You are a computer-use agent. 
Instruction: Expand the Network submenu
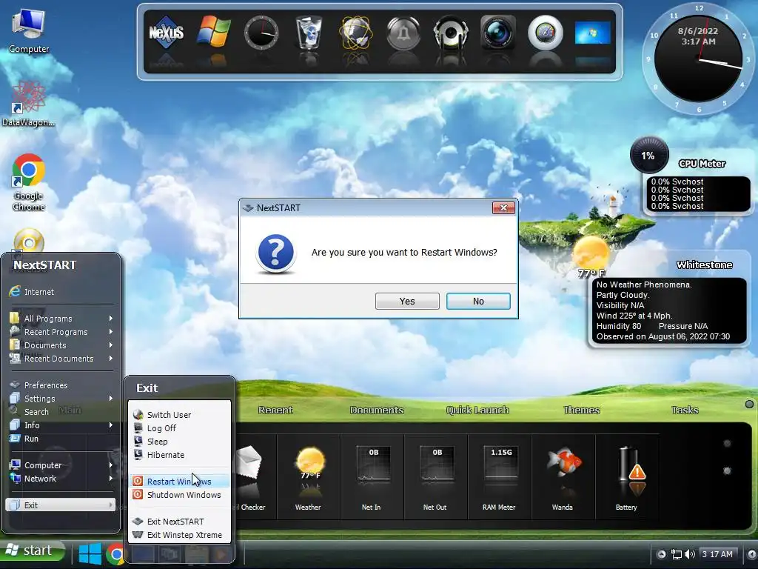(61, 479)
